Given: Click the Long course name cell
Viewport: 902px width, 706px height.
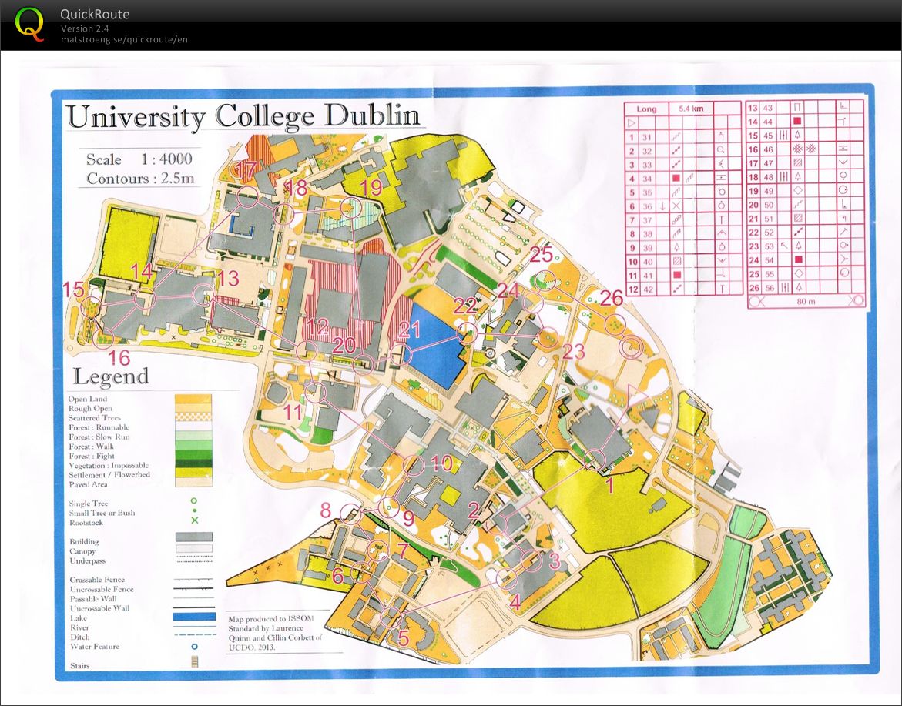Looking at the screenshot, I should tap(646, 109).
